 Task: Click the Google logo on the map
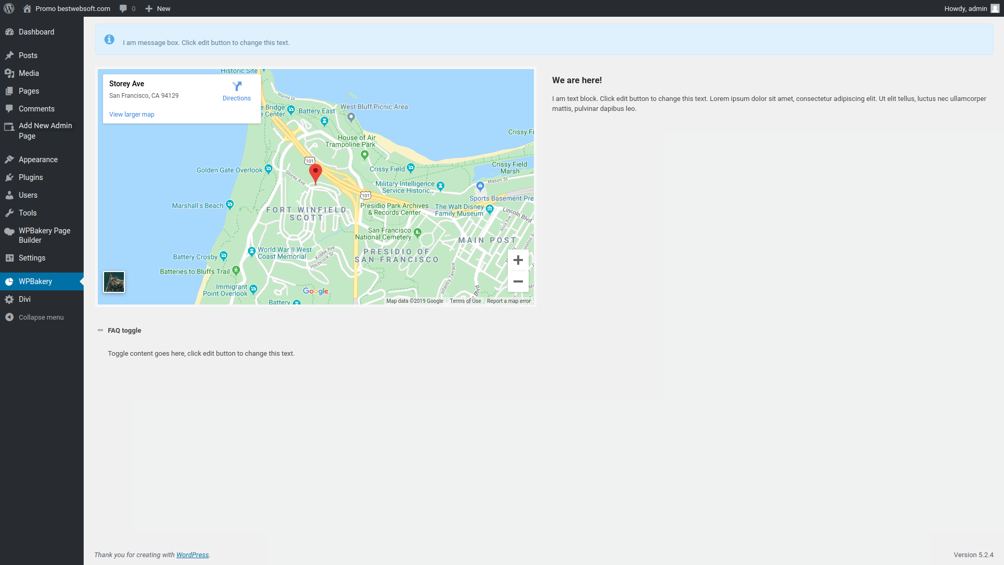pyautogui.click(x=315, y=291)
